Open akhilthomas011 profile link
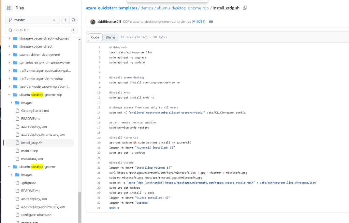This screenshot has width=349, height=223. coord(109,21)
